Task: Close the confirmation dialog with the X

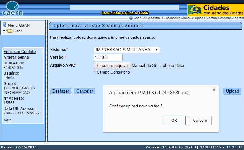Action: point(214,90)
